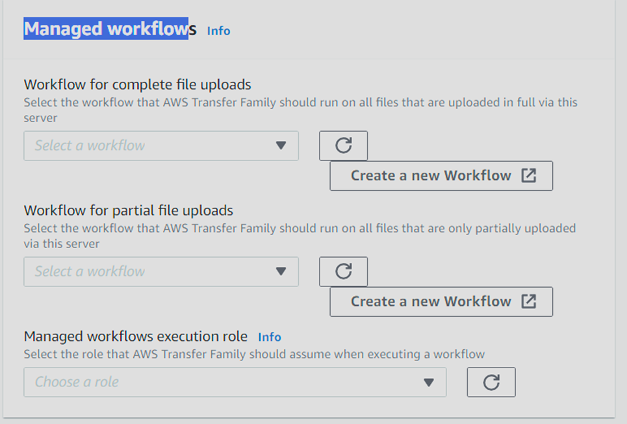Open the partial file uploads workflow dropdown

coord(161,272)
